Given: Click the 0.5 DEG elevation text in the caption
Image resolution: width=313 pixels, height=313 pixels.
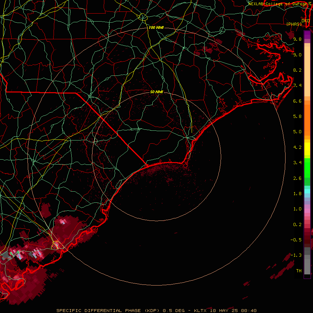Looking at the screenshot, I should point(174,311).
